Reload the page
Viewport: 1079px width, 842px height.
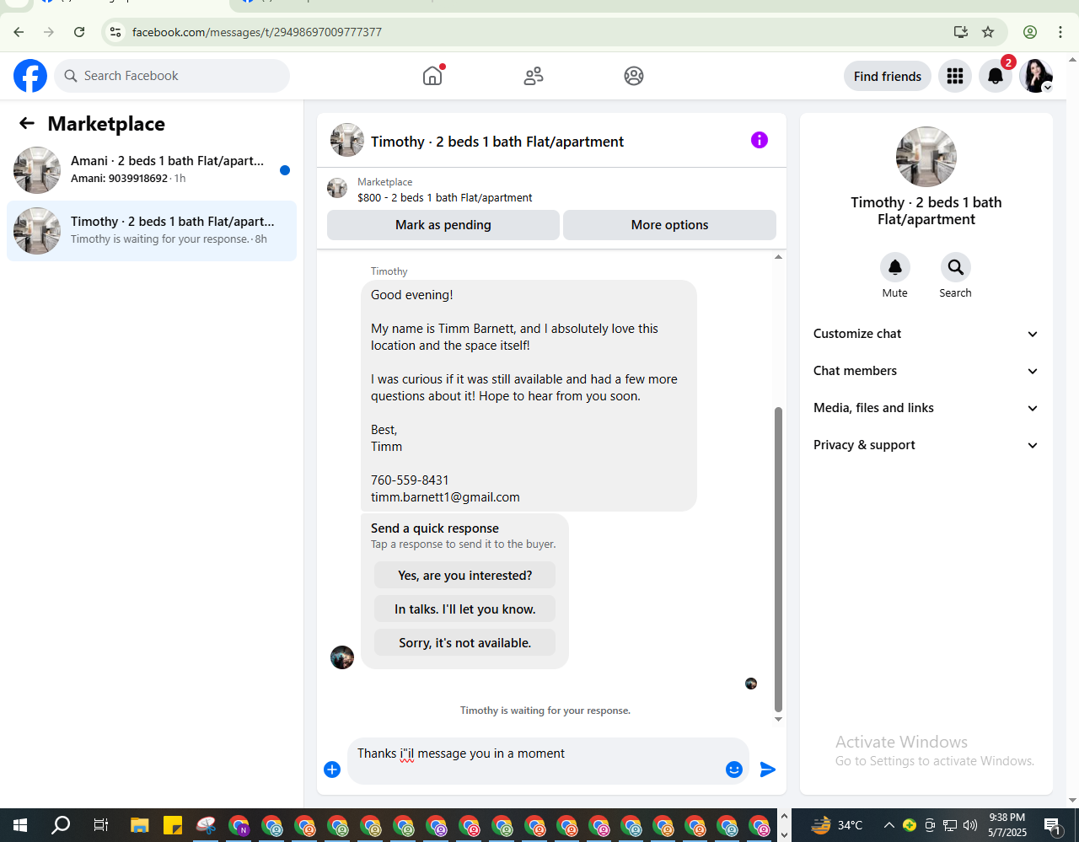point(79,32)
